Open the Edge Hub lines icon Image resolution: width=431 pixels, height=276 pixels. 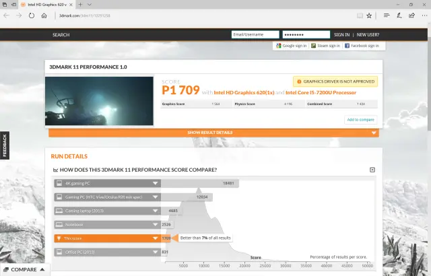(x=386, y=15)
